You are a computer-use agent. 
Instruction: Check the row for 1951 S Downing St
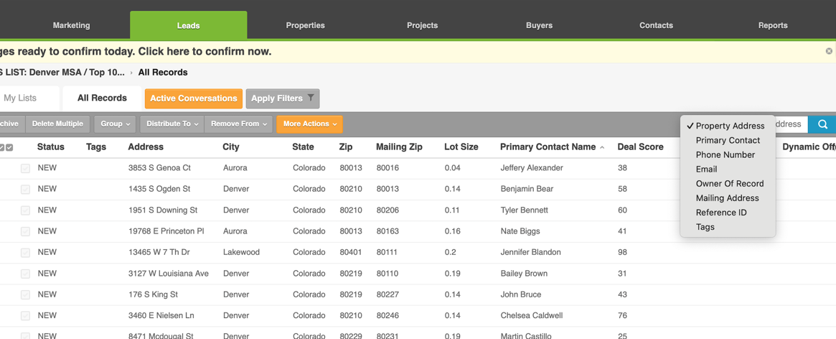[x=25, y=210]
